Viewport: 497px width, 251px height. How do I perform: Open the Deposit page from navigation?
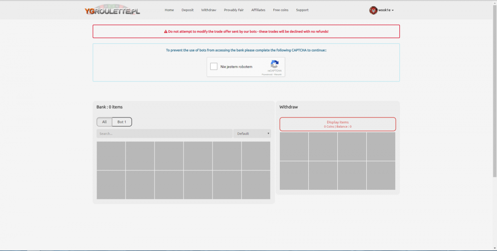point(187,10)
